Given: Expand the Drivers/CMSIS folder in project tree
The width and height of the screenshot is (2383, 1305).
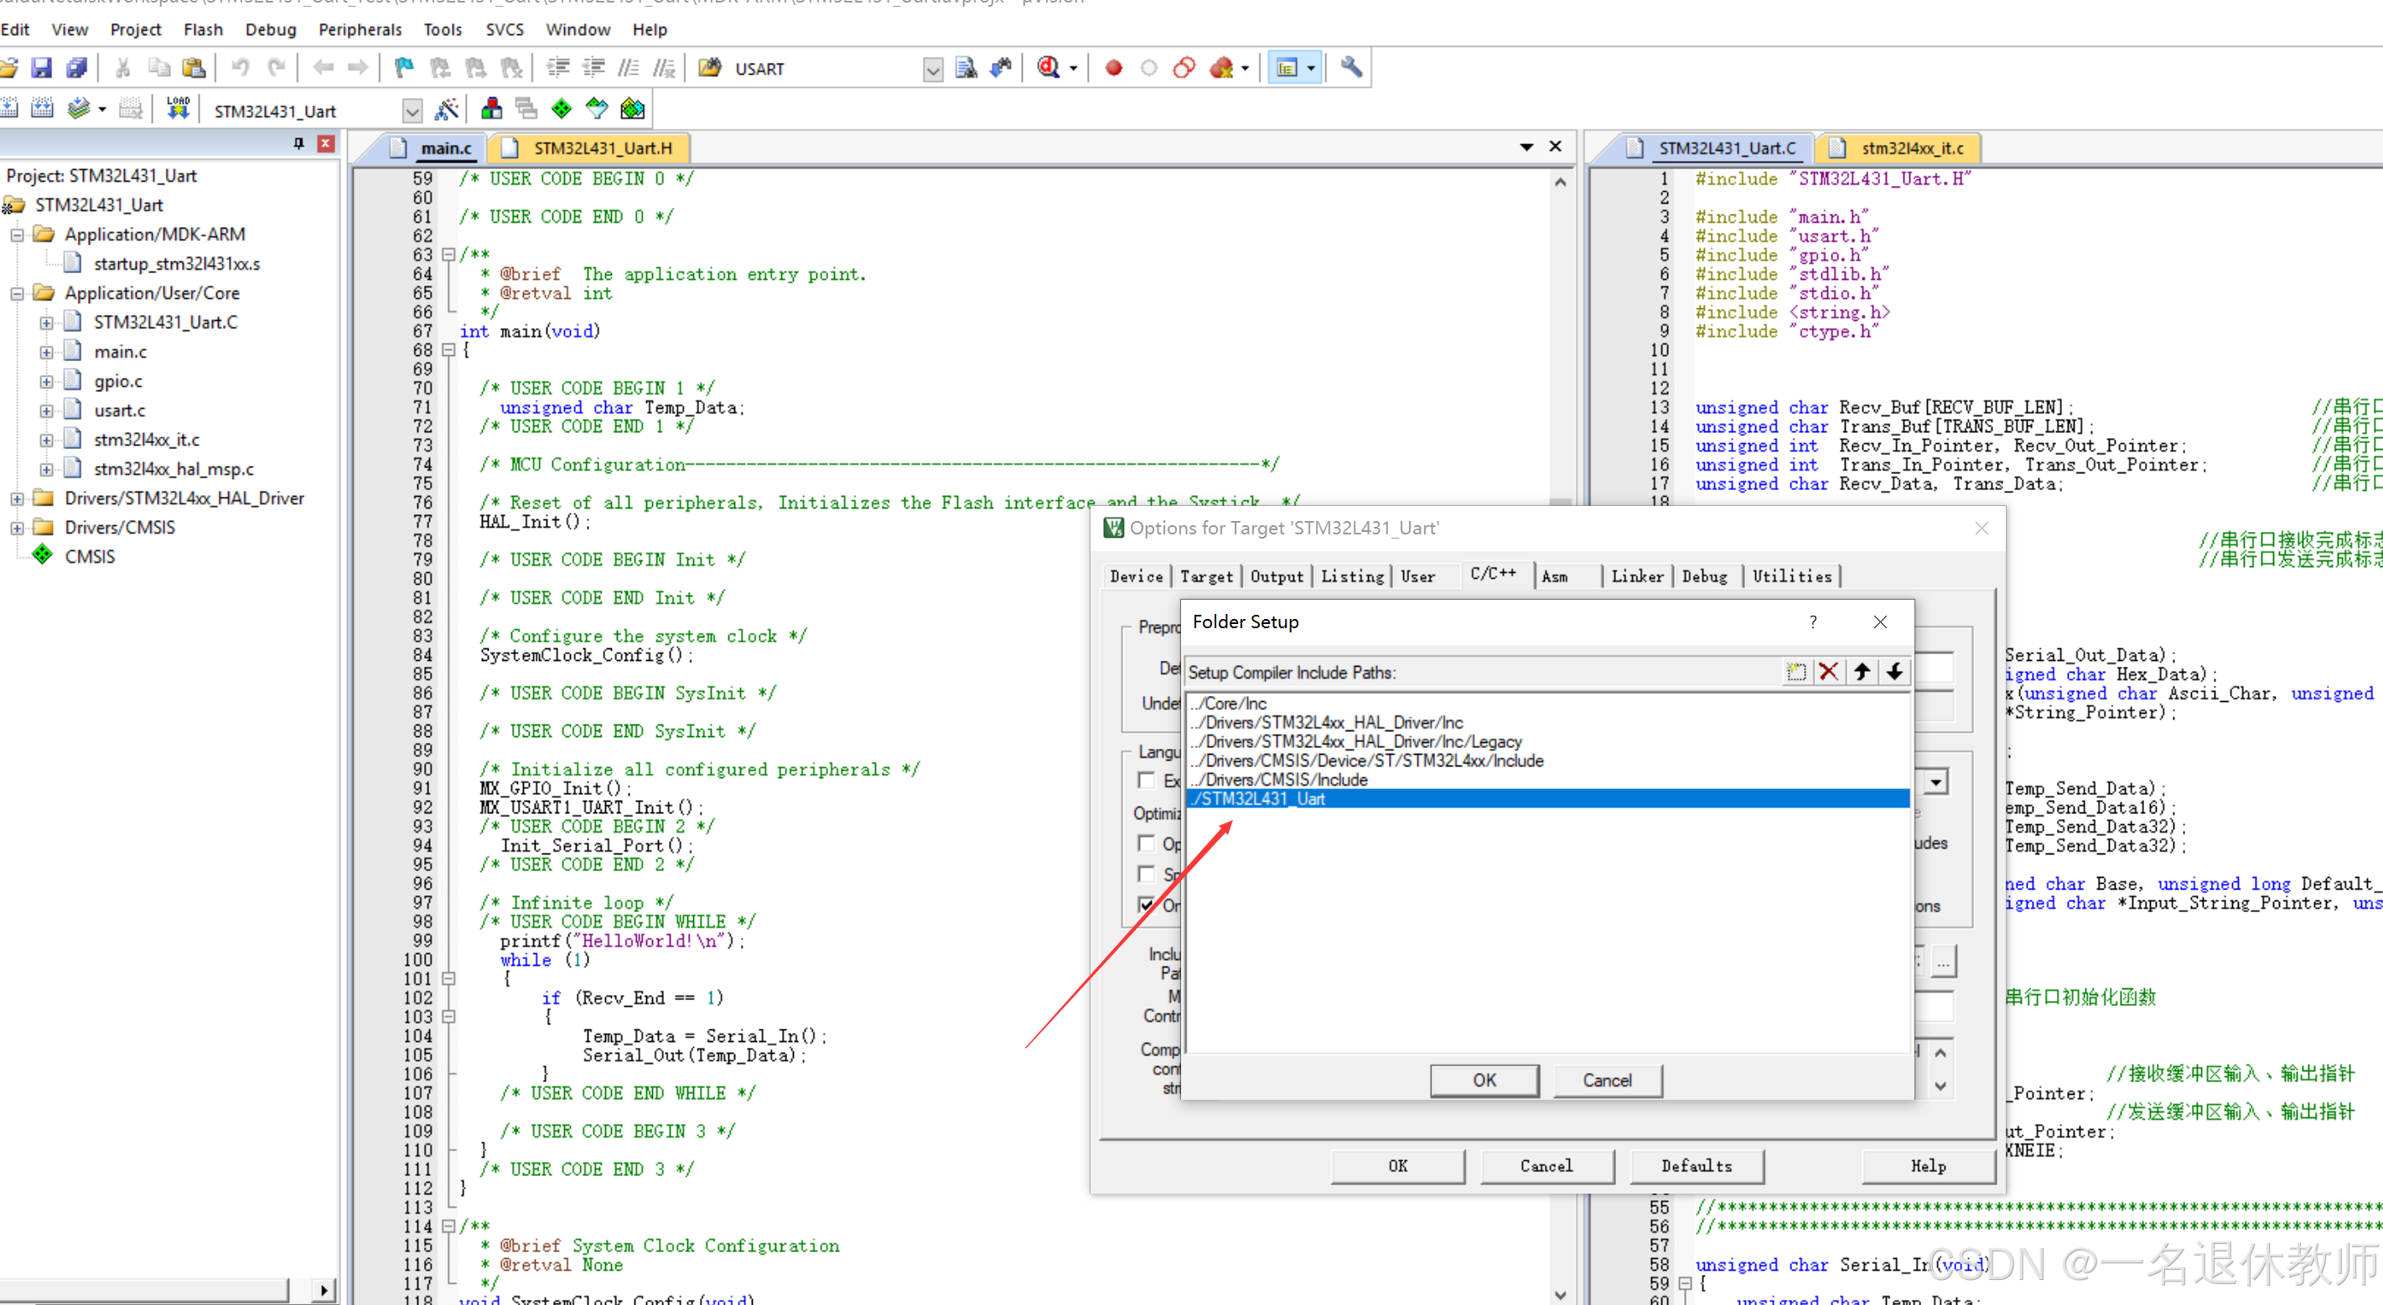Looking at the screenshot, I should (18, 528).
